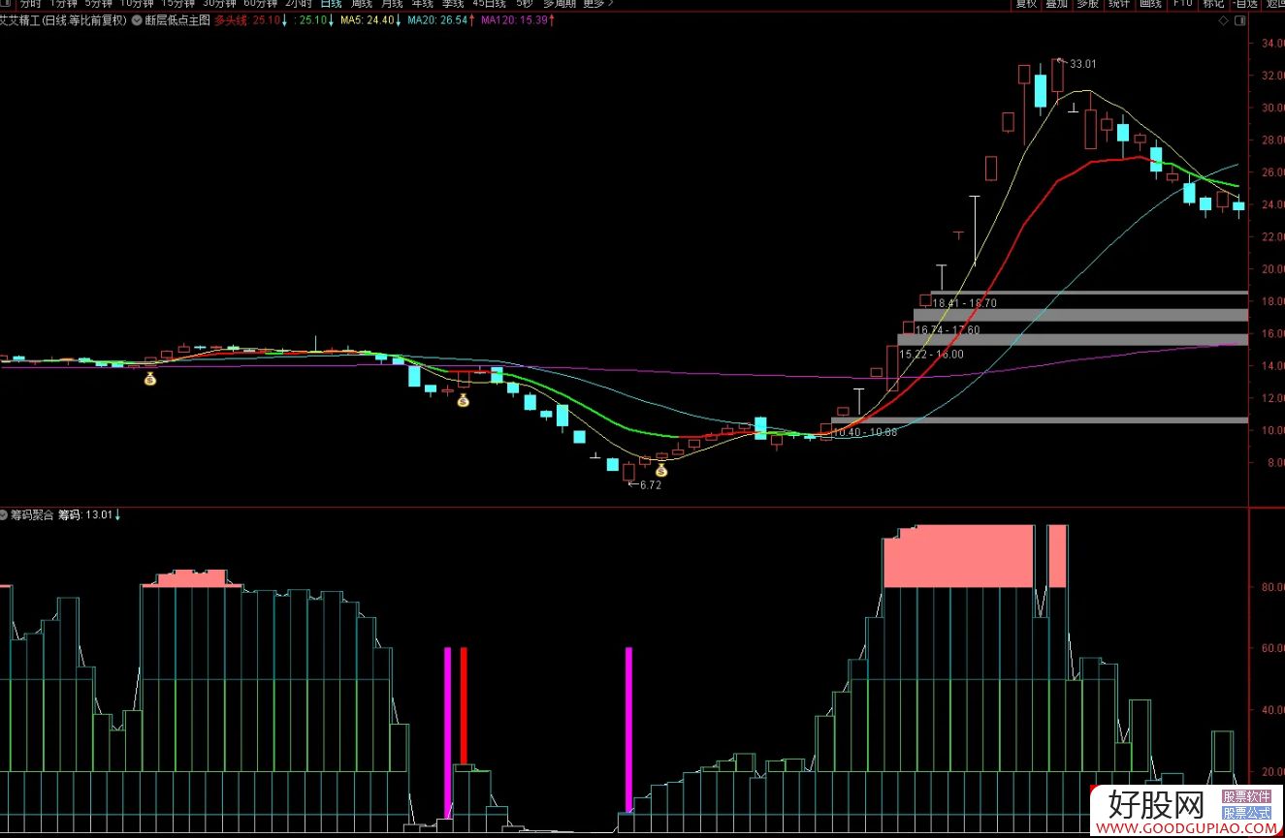Image resolution: width=1285 pixels, height=838 pixels.
Task: Click the MA5: 24.40 label
Action: tap(367, 19)
